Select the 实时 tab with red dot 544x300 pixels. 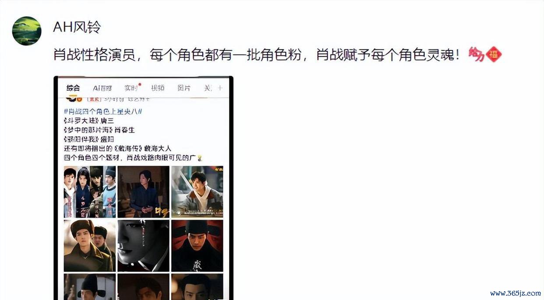(131, 88)
